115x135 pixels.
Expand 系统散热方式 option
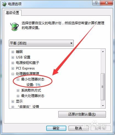[18, 90]
